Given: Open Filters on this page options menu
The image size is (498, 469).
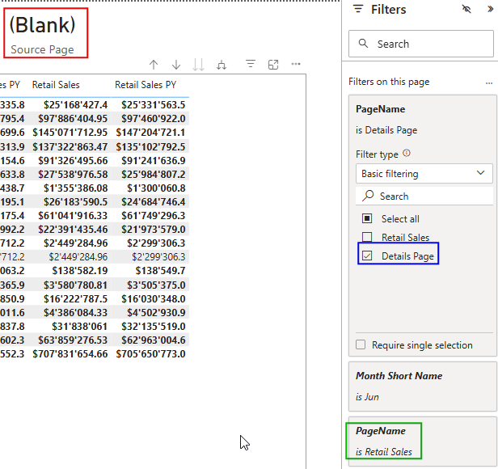Looking at the screenshot, I should 488,82.
